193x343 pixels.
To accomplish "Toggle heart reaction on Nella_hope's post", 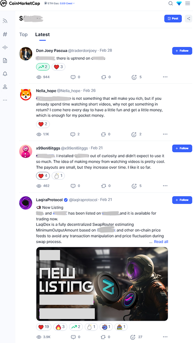I will [43, 124].
